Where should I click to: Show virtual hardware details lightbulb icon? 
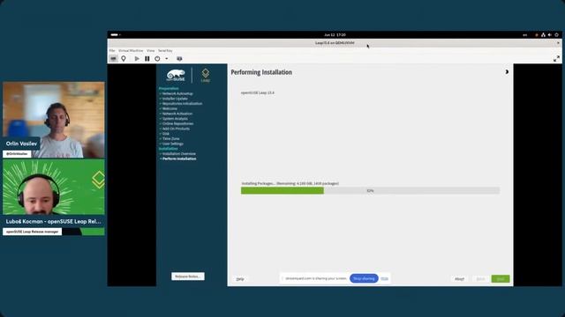click(124, 59)
